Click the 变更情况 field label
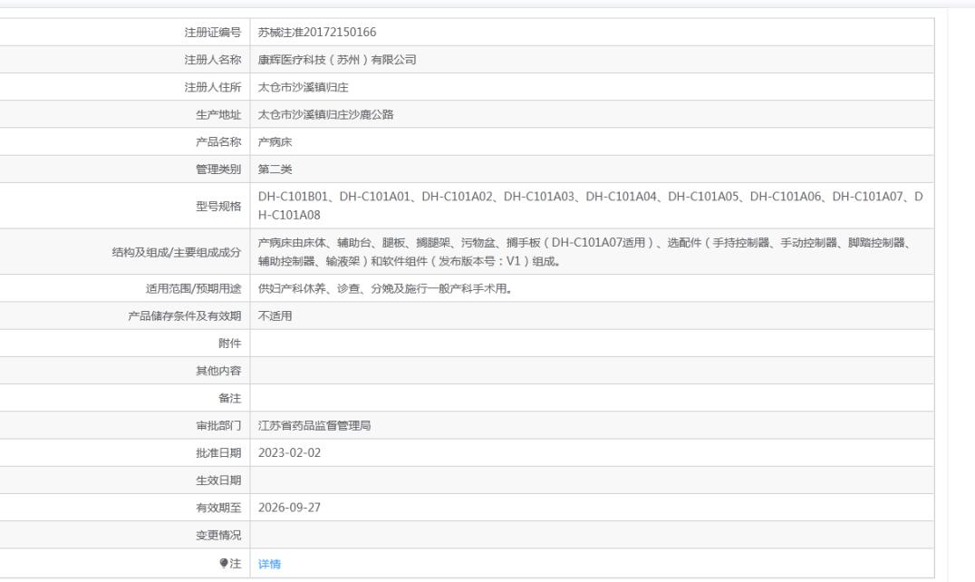The height and width of the screenshot is (582, 975). click(218, 535)
